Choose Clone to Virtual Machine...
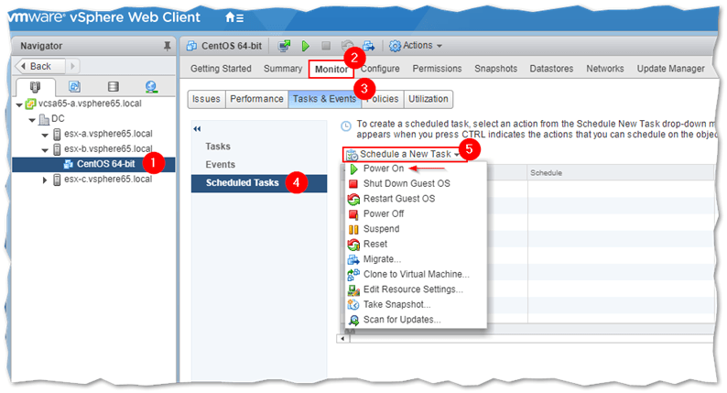This screenshot has height=393, width=727. click(x=416, y=274)
